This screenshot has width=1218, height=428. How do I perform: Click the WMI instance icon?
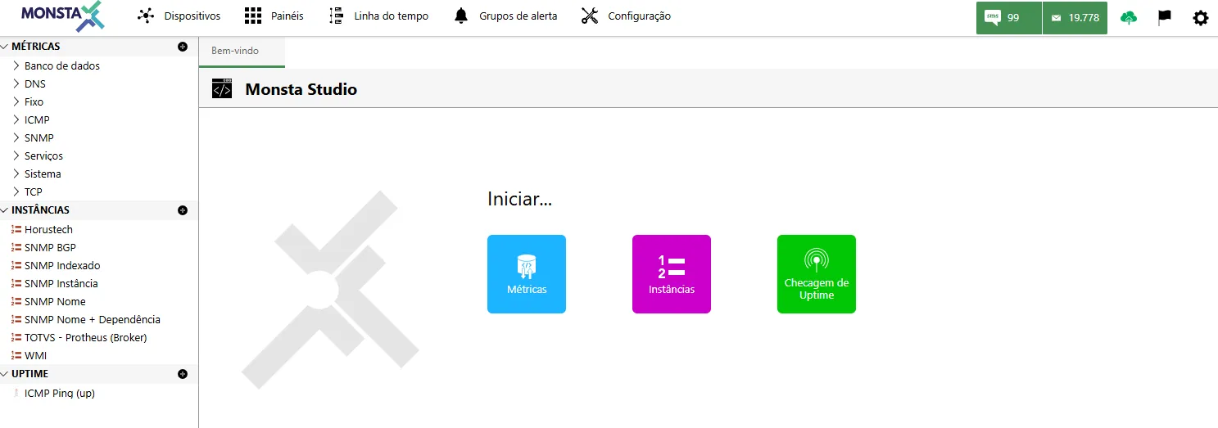click(16, 356)
